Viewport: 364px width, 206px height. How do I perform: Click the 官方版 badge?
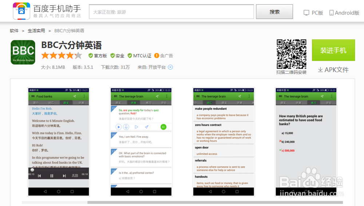(x=98, y=56)
